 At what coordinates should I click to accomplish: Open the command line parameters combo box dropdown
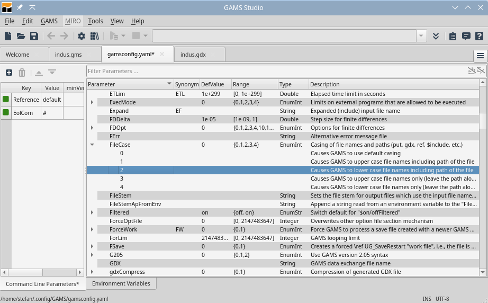[x=421, y=36]
